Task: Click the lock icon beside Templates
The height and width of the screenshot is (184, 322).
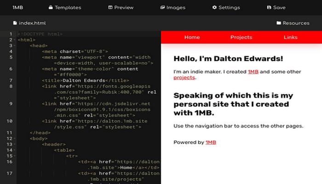Action: 51,8
